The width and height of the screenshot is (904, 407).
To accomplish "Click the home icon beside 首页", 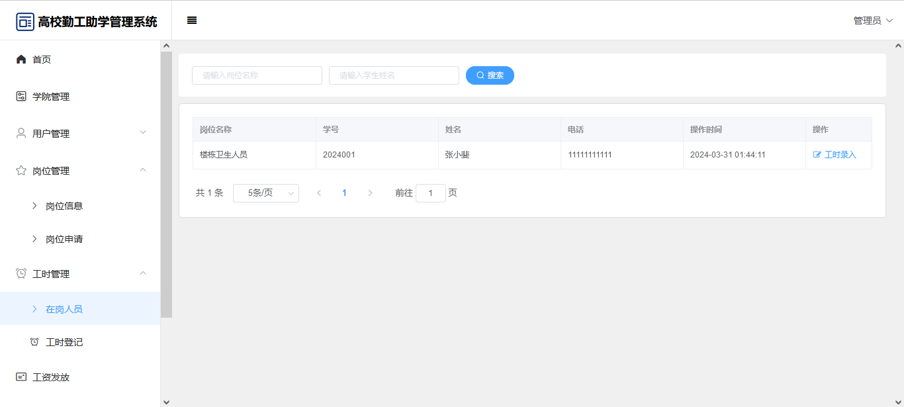I will (x=21, y=60).
